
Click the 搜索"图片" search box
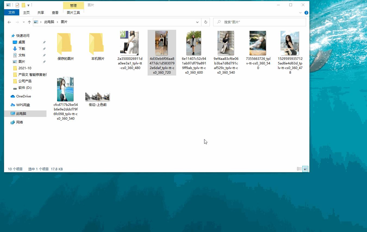261,22
